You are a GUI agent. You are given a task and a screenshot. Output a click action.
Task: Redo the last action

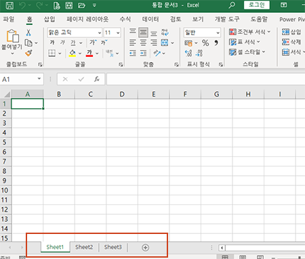(x=39, y=5)
